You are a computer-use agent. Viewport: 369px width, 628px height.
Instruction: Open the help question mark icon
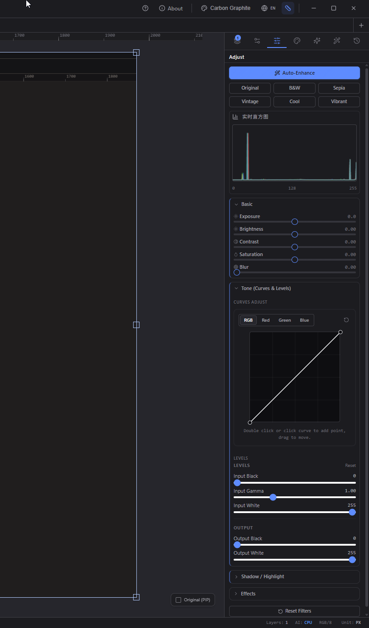coord(145,8)
